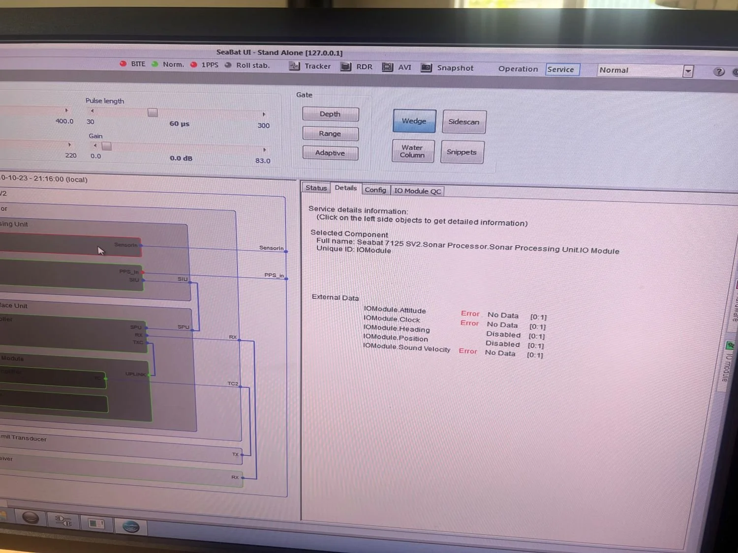Switch to Operation mode
Image resolution: width=738 pixels, height=553 pixels.
pyautogui.click(x=518, y=69)
